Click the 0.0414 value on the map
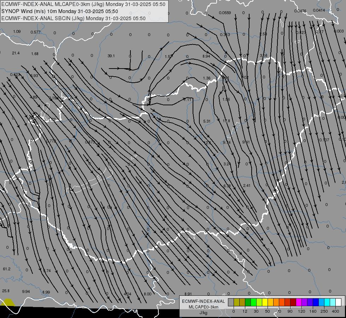Viewport: 346px width, 318px height. coord(319,10)
